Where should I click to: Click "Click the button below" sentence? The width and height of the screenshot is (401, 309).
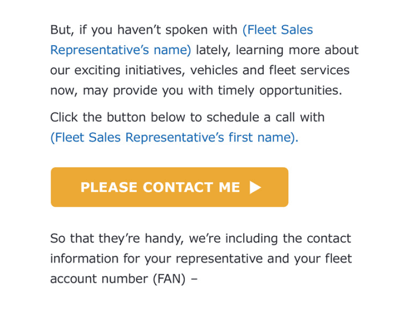[x=117, y=117]
